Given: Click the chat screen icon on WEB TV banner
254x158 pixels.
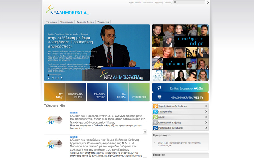Looking at the screenshot, I should [x=160, y=97].
